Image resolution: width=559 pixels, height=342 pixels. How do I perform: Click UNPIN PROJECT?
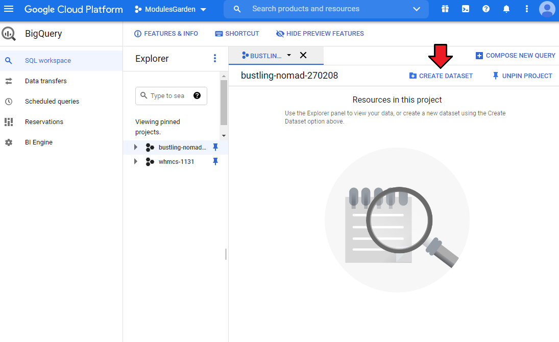pos(522,76)
